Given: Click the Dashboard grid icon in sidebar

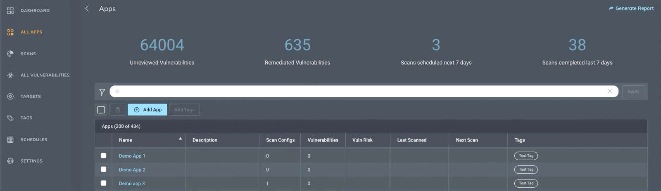Looking at the screenshot, I should coord(10,10).
